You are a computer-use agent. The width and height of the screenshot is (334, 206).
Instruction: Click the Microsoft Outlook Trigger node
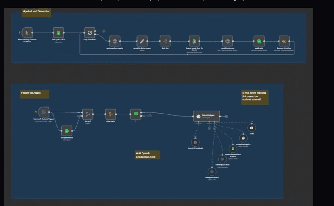pos(44,112)
